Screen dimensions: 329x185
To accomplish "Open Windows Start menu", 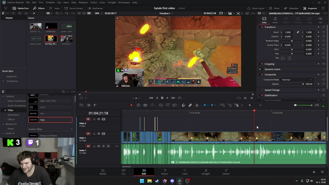I will 142,181.
